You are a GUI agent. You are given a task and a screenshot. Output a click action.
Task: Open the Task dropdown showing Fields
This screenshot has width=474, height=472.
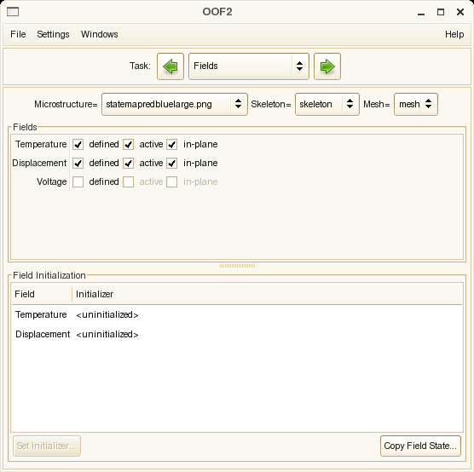click(249, 66)
